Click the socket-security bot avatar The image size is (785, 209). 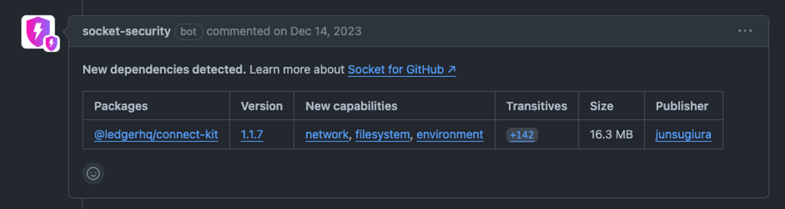click(x=35, y=30)
